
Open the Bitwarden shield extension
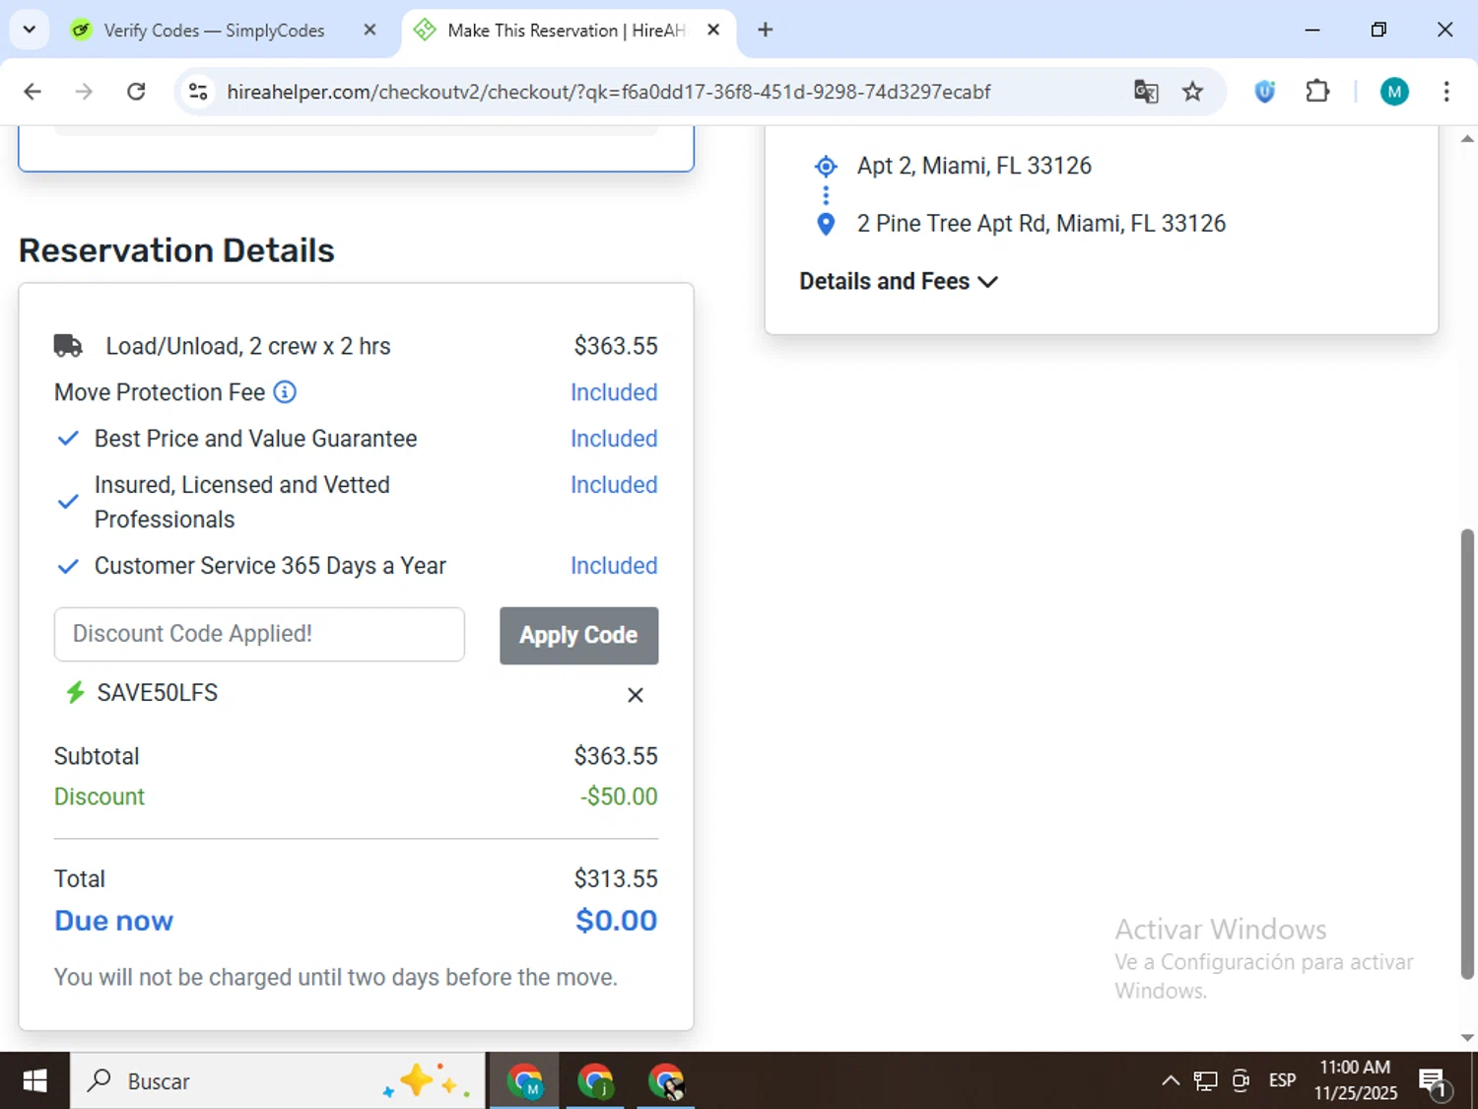pos(1265,92)
